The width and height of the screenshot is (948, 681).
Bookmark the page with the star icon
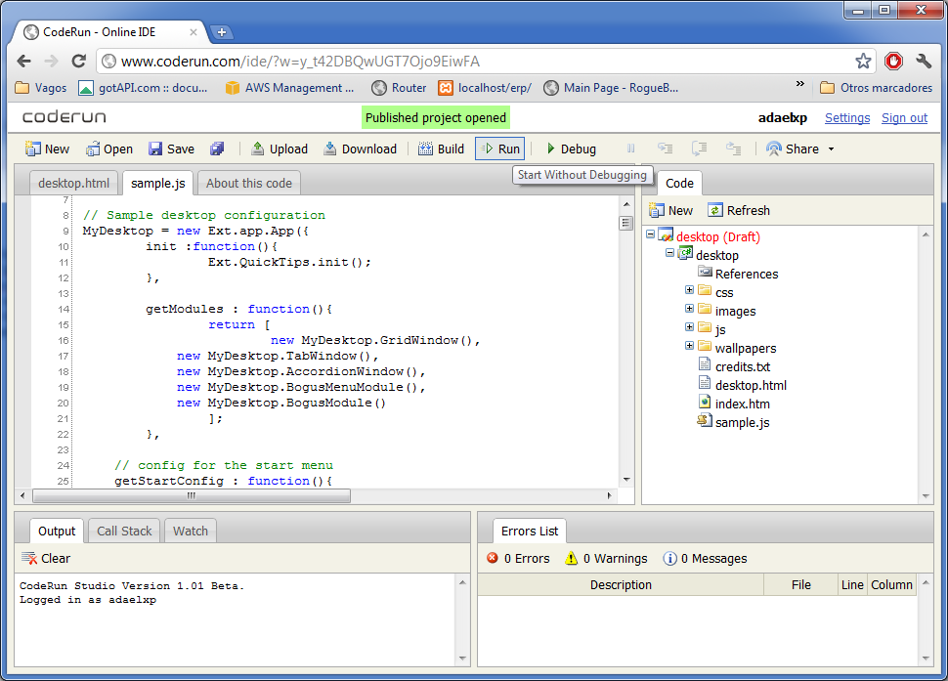pos(863,61)
